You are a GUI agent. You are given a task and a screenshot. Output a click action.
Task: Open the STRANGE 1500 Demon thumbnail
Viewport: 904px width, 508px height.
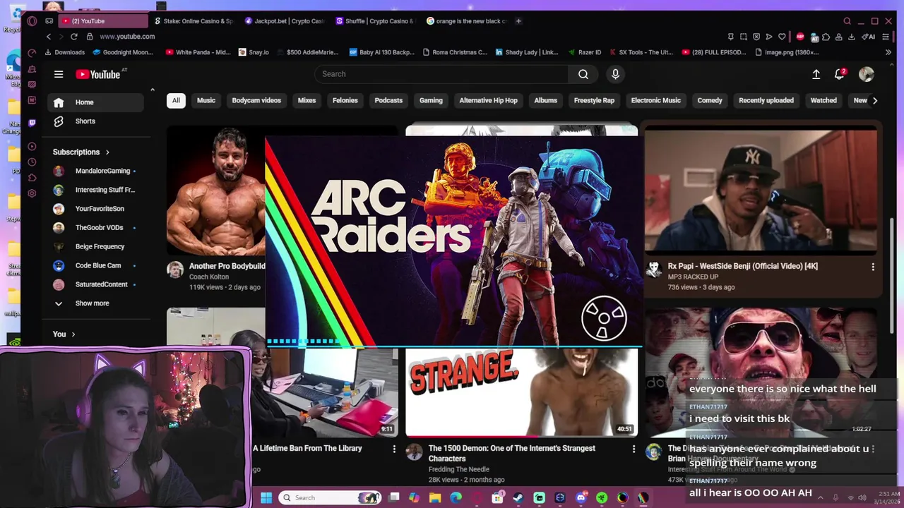point(521,392)
